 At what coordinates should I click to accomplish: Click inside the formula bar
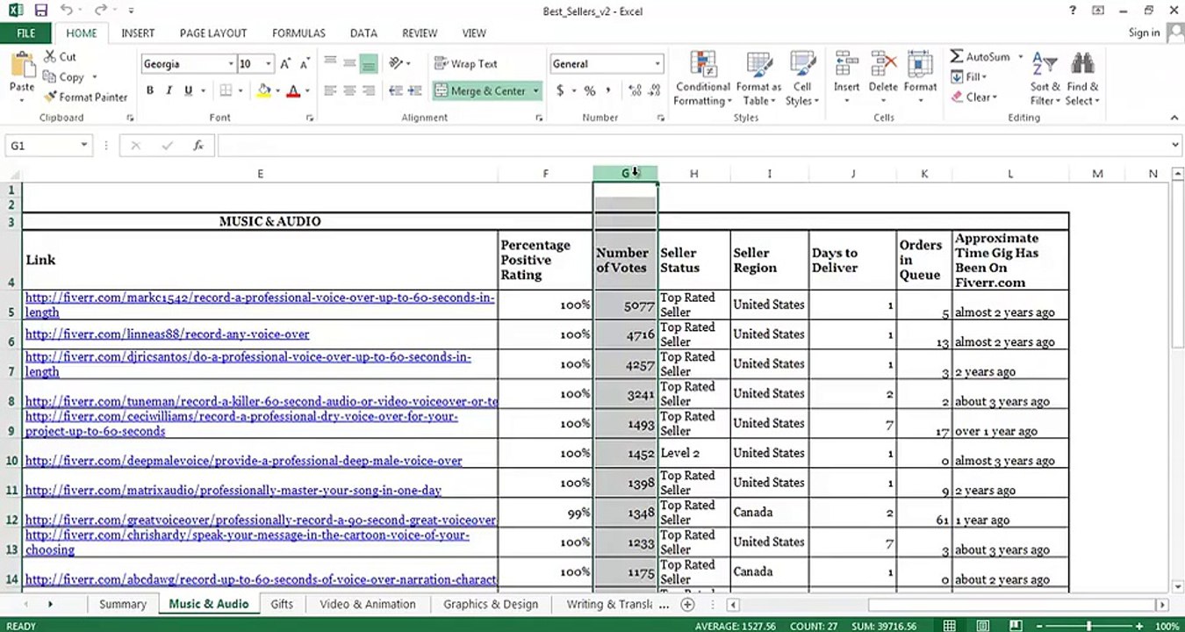(x=693, y=146)
